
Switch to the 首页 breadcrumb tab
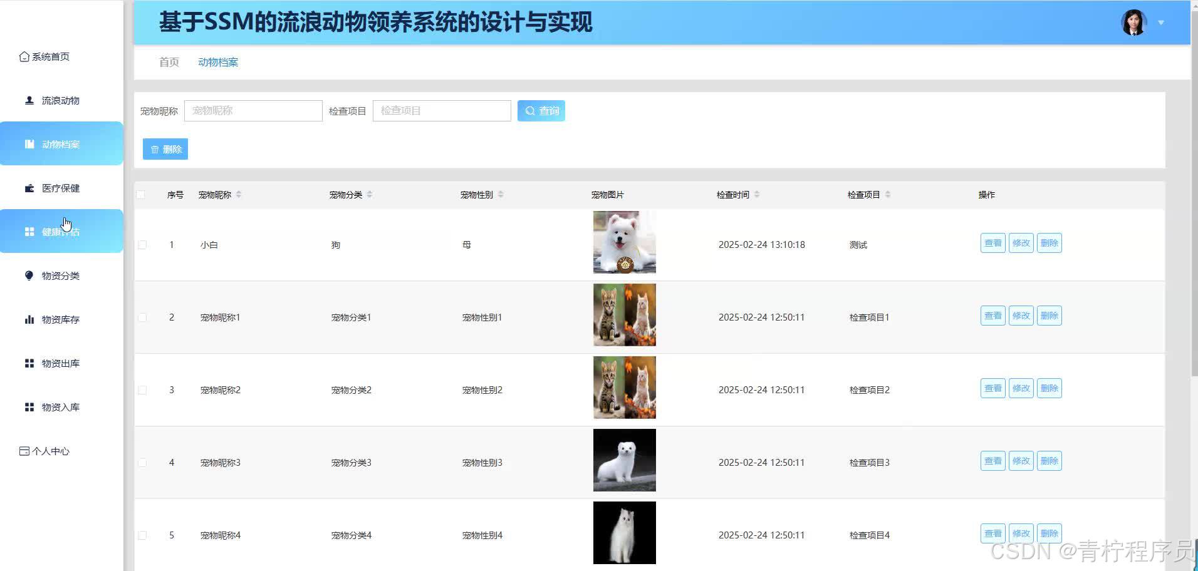click(x=168, y=62)
